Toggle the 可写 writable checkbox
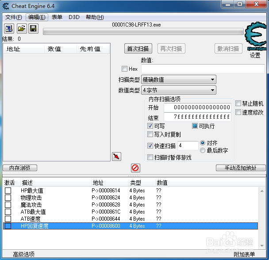The width and height of the screenshot is (269, 260). click(x=150, y=126)
